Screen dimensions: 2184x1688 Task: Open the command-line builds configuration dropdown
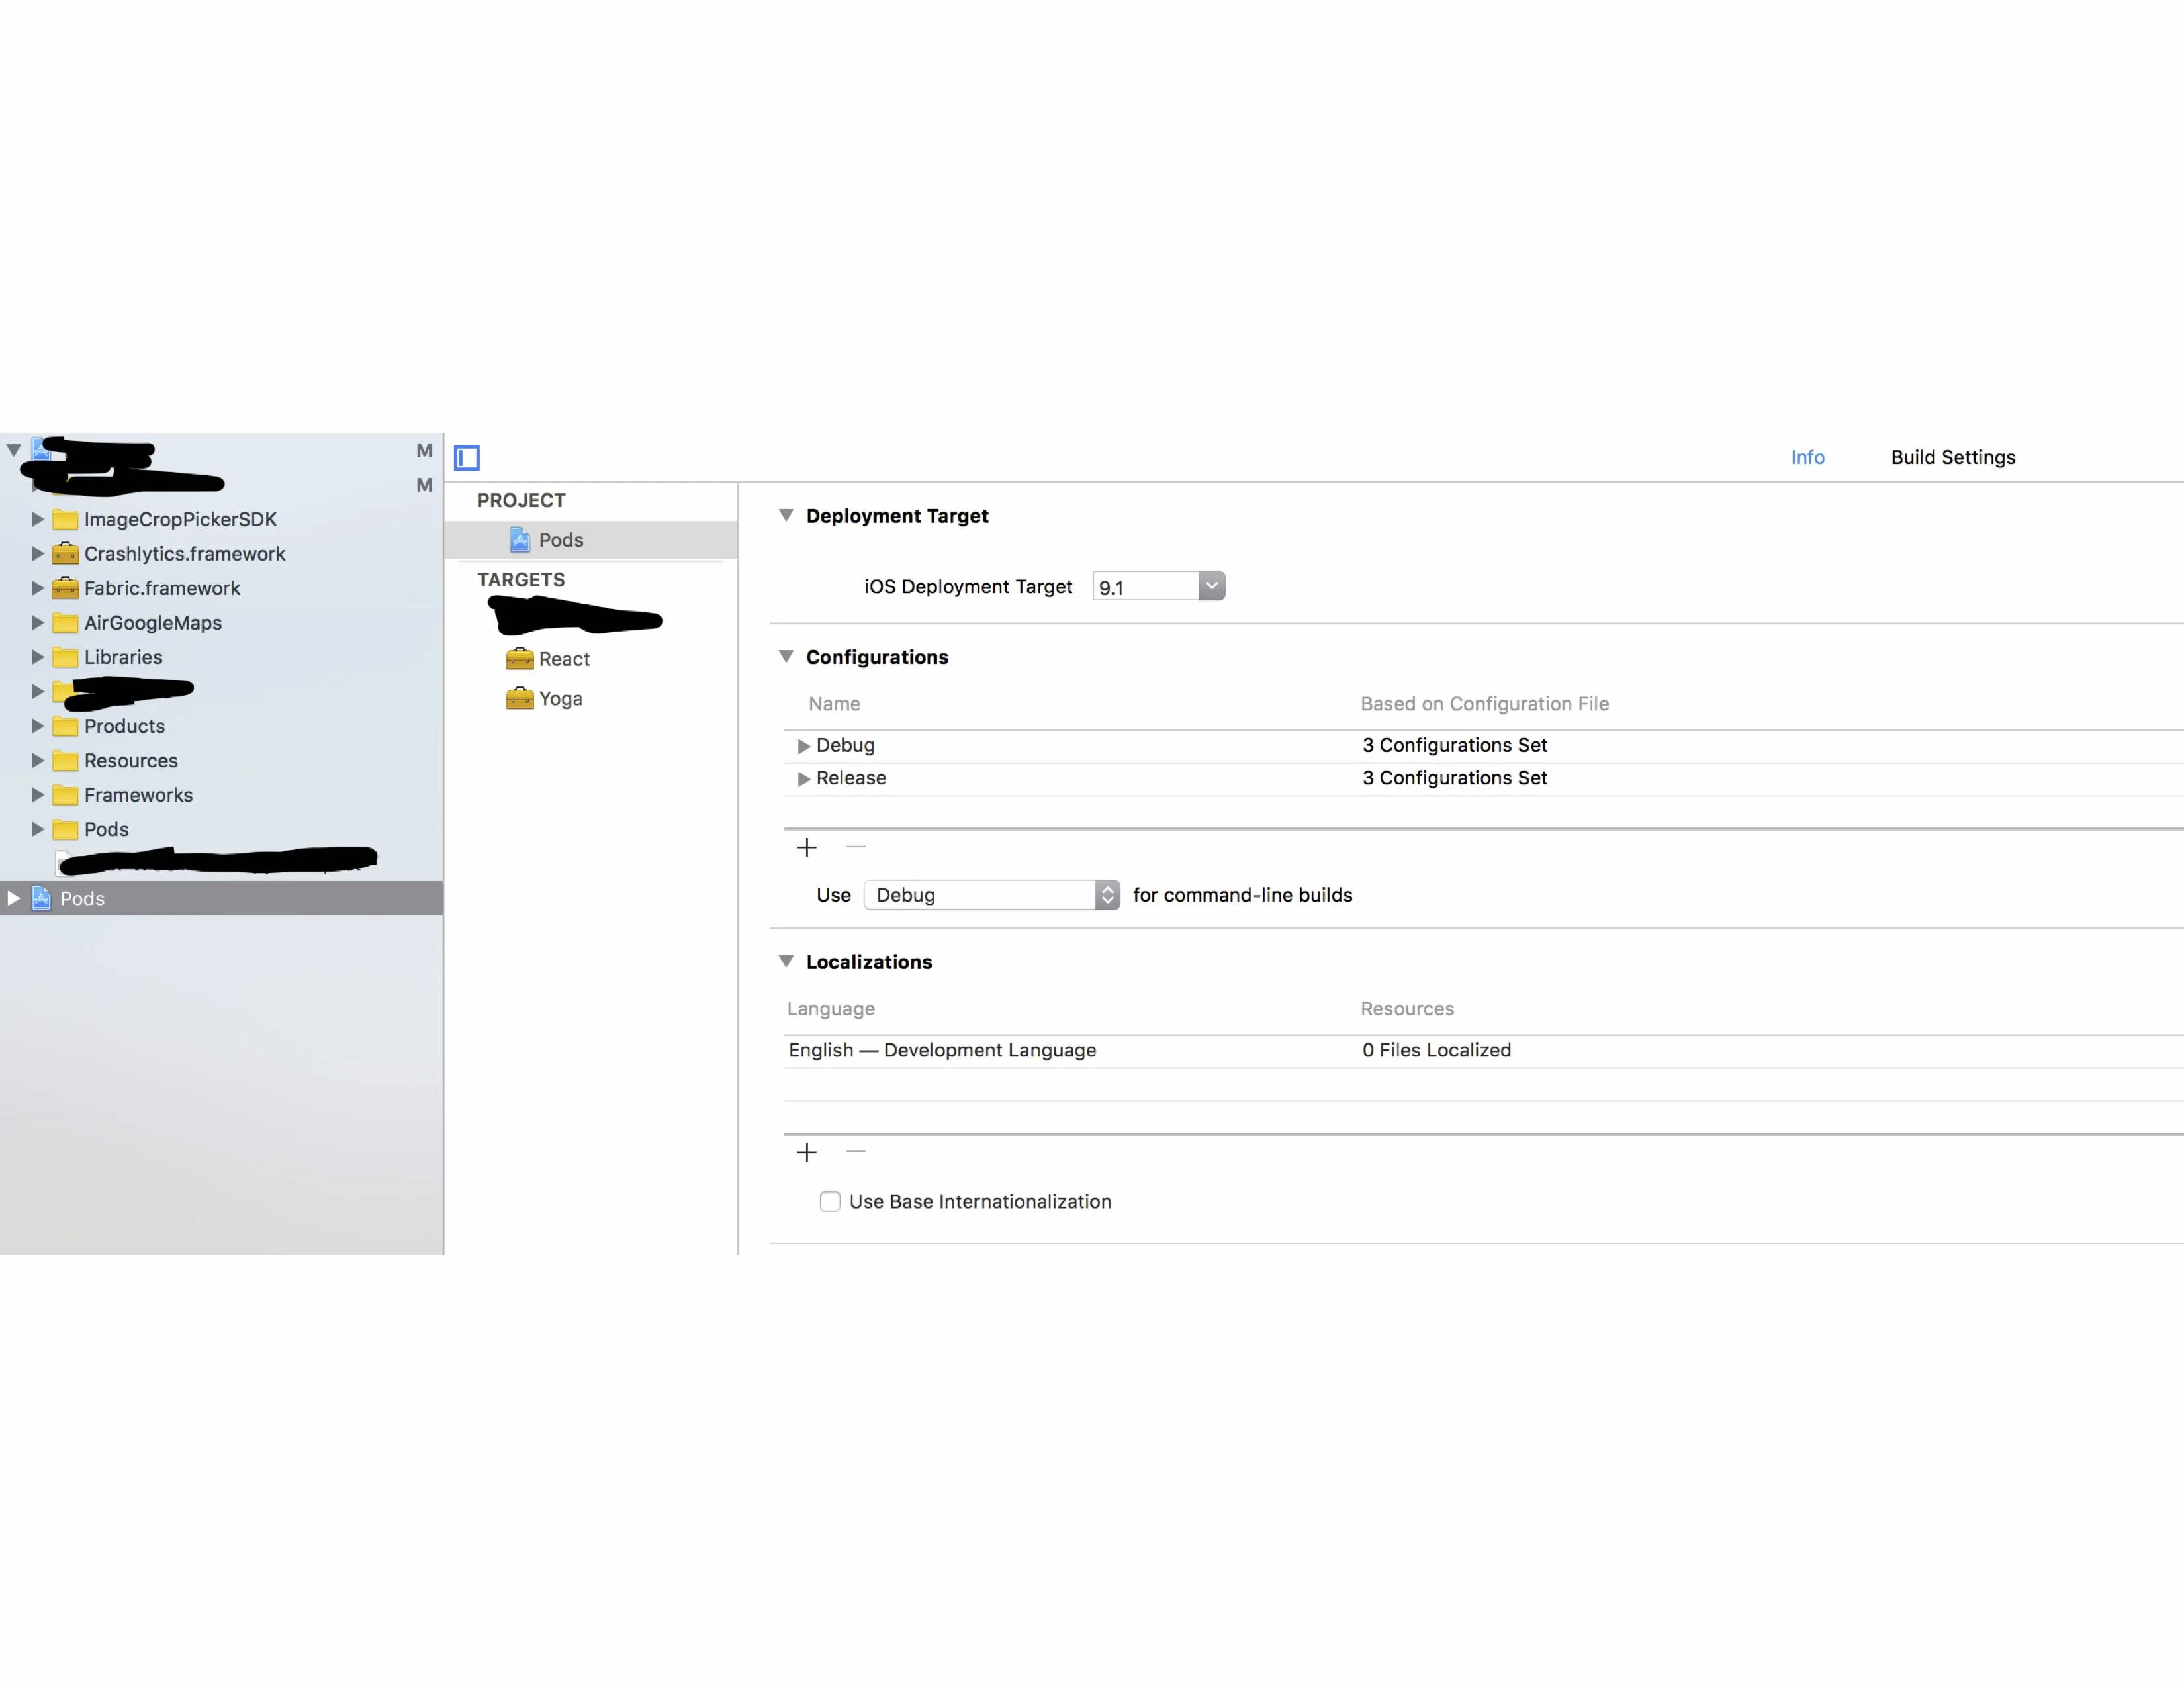tap(1107, 895)
